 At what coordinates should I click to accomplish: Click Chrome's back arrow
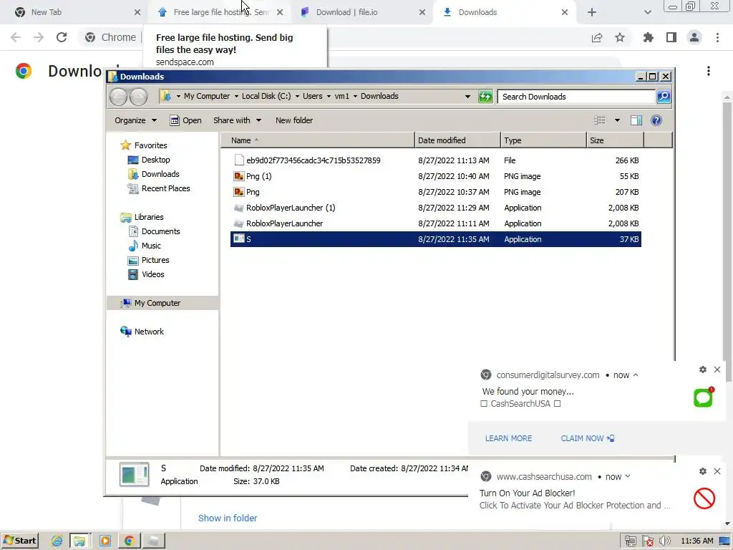(x=16, y=37)
